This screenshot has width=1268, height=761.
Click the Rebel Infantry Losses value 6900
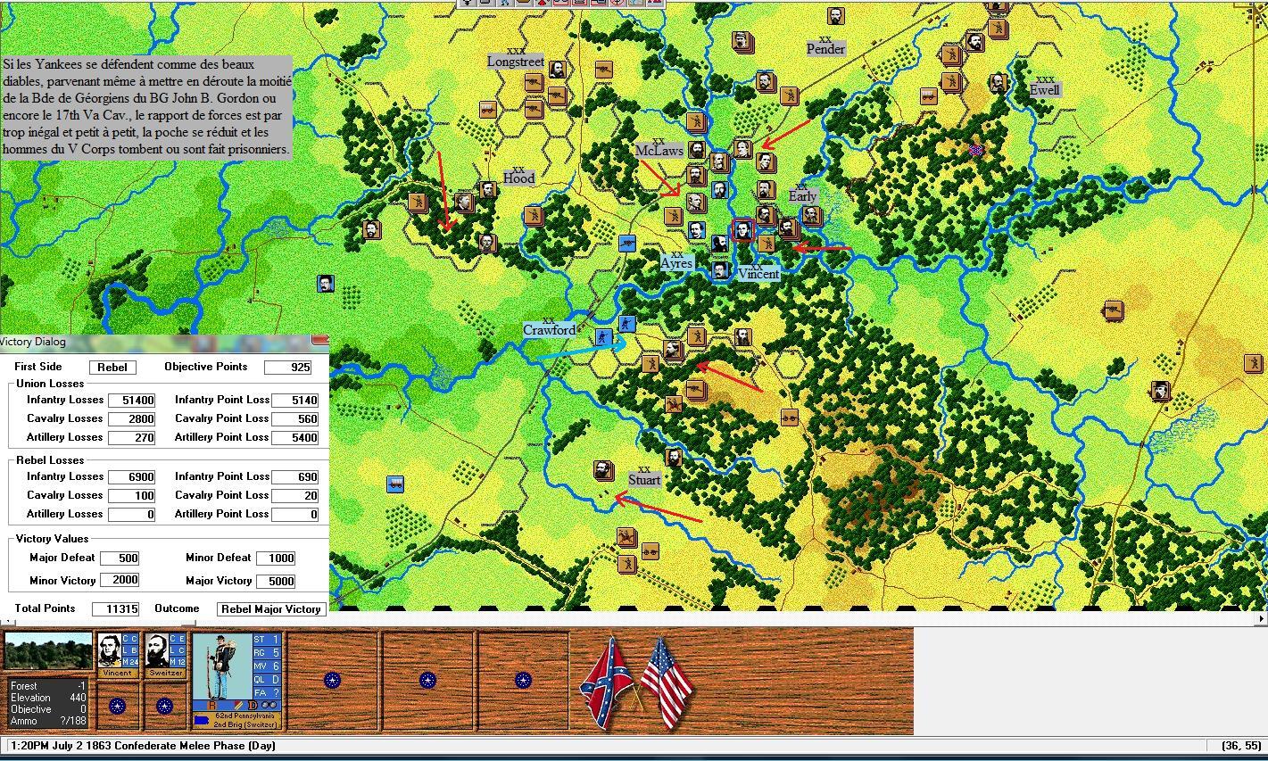pos(132,477)
